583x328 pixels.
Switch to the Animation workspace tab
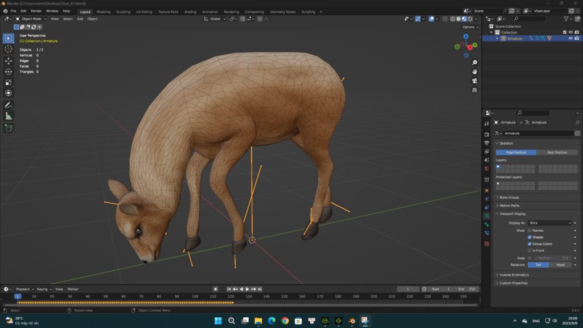(210, 11)
